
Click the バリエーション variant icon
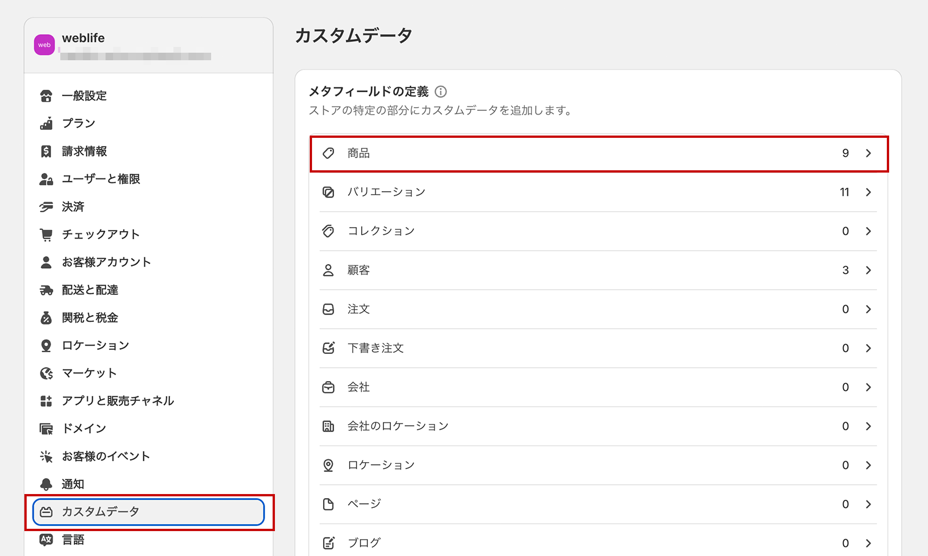(x=328, y=192)
